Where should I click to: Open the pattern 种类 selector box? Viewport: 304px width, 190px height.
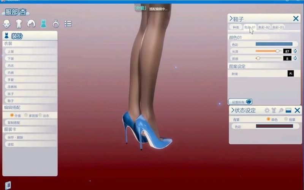click(x=291, y=73)
